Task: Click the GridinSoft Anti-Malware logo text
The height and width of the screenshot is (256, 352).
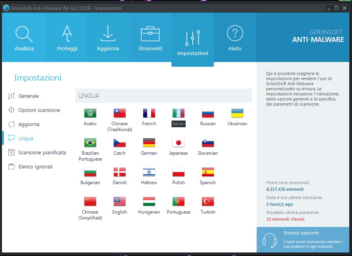Action: [x=318, y=37]
